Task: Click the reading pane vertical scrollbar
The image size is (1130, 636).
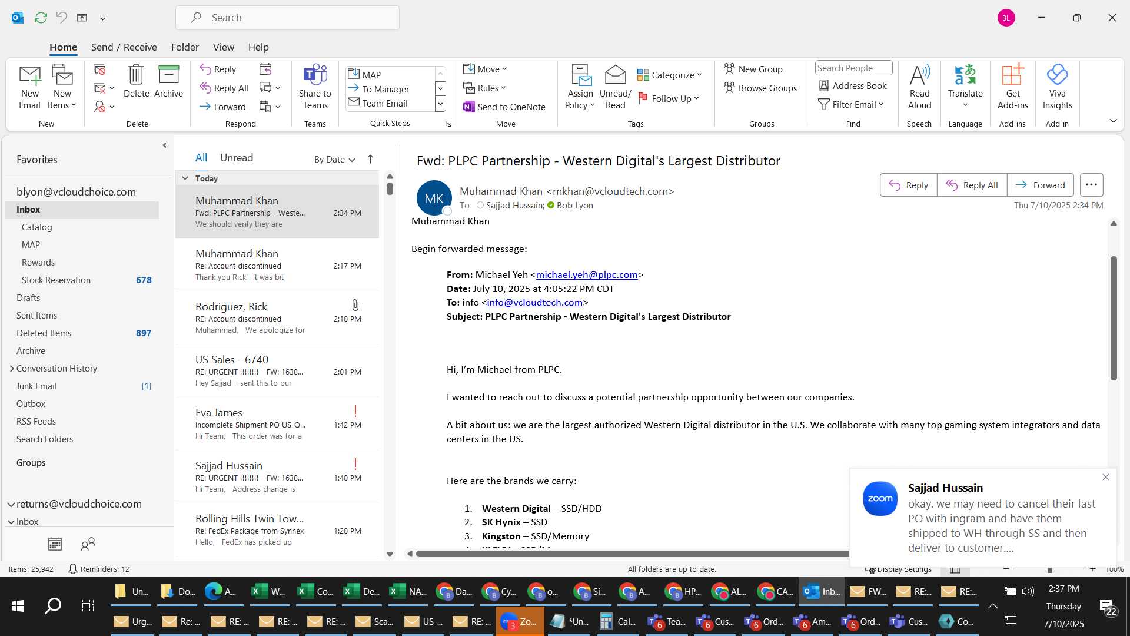Action: pos(1113,318)
